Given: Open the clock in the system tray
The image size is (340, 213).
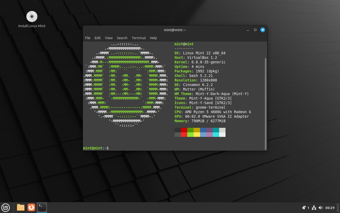Looking at the screenshot, I should [x=330, y=207].
